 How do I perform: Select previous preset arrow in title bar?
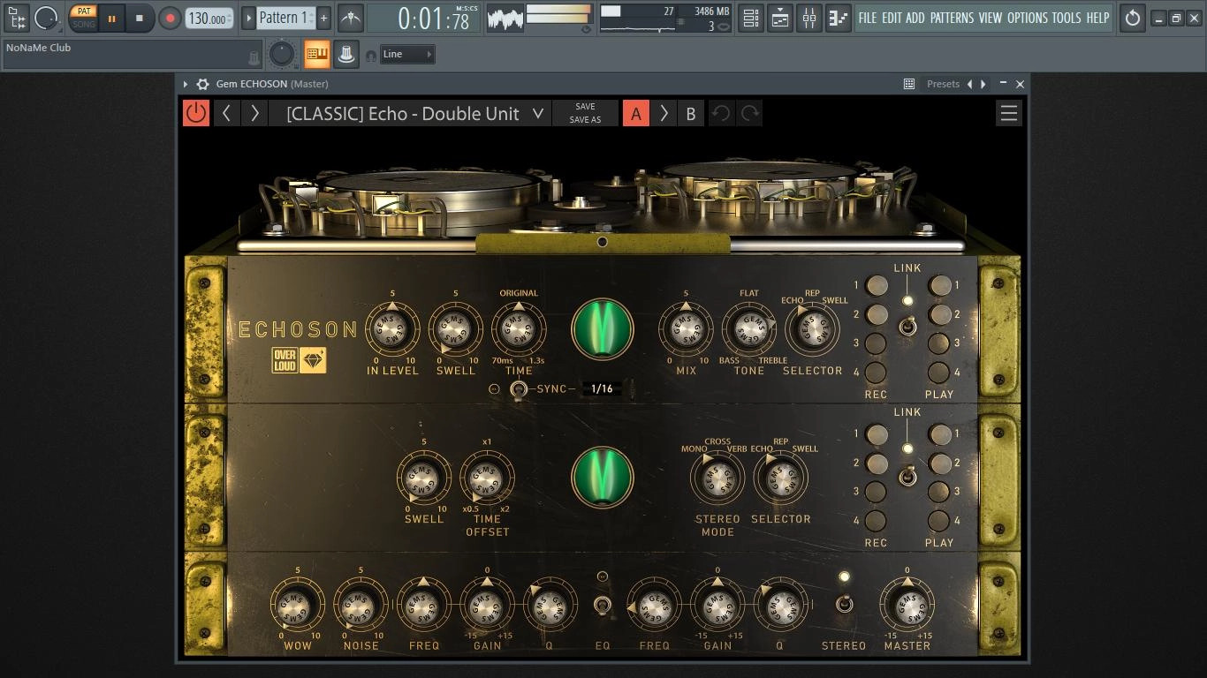(x=970, y=84)
